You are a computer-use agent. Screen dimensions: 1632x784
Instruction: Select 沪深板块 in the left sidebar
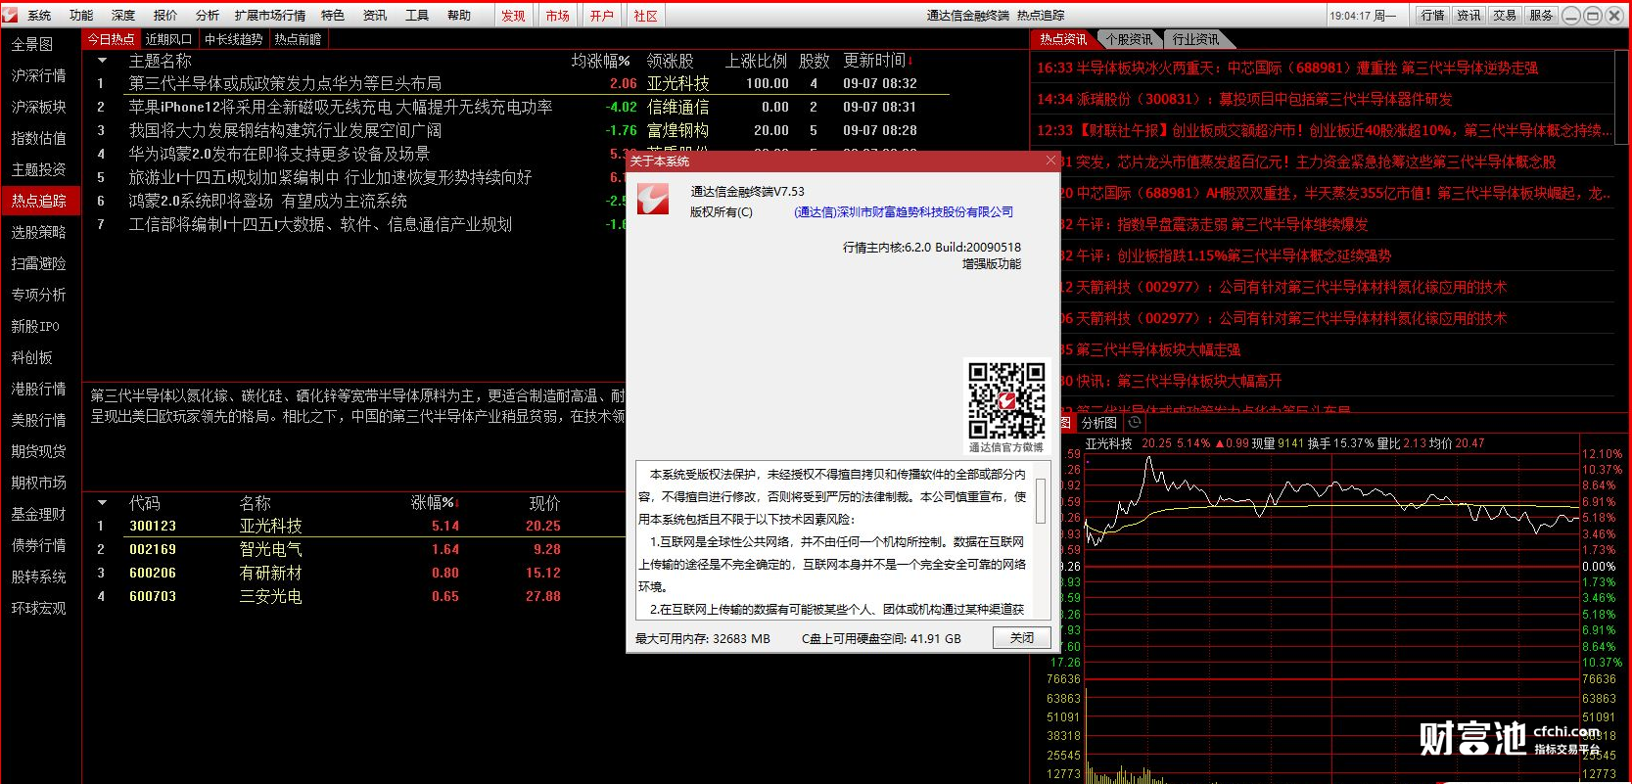coord(39,107)
